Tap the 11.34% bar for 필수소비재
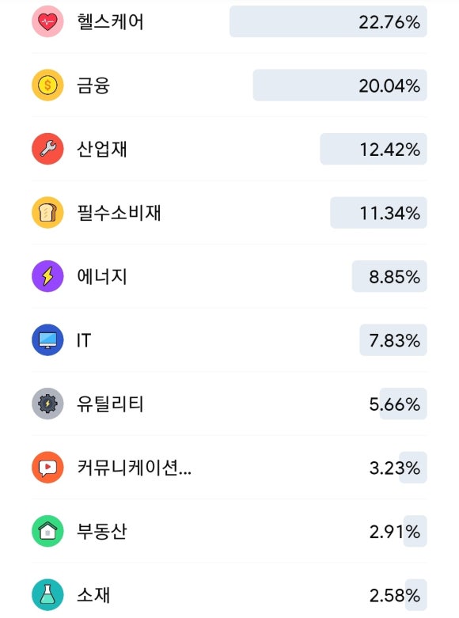 coord(378,212)
